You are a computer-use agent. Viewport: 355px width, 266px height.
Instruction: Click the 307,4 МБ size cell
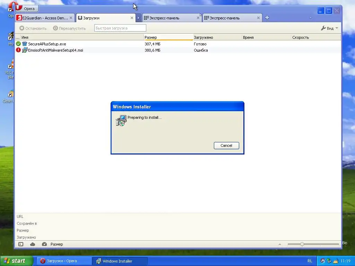(153, 44)
